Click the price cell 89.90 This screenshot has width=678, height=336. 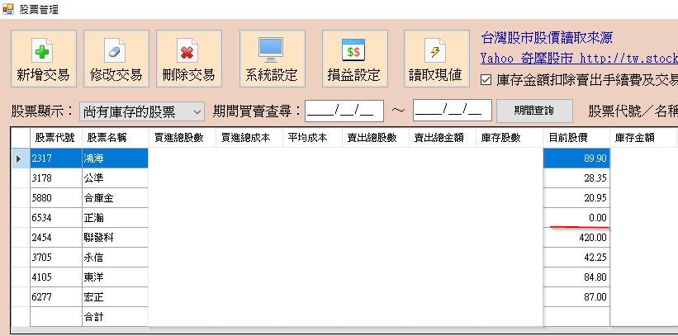[576, 159]
